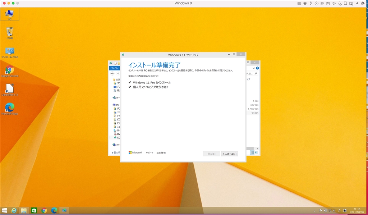Launch Internet Explorer from the taskbar

pos(14,211)
